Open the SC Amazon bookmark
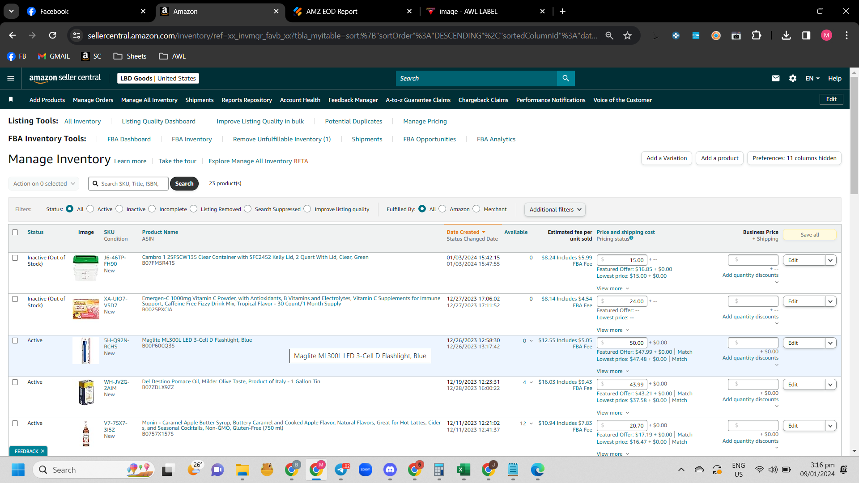 click(92, 56)
